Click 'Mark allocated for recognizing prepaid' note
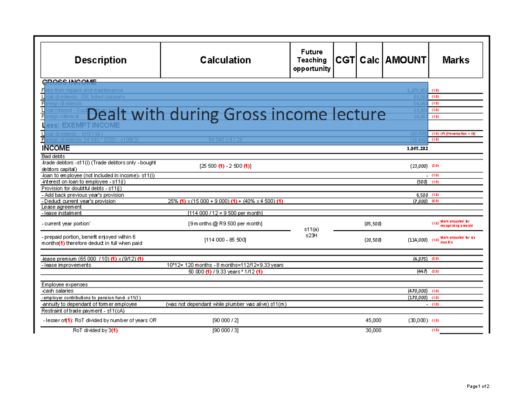This screenshot has width=524, height=405. (457, 224)
